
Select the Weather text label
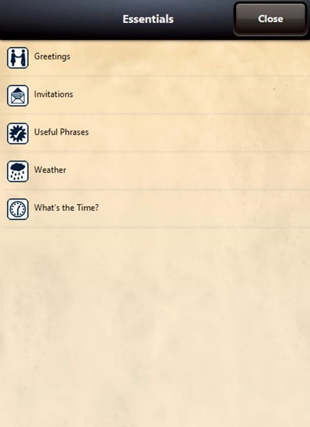click(x=50, y=170)
